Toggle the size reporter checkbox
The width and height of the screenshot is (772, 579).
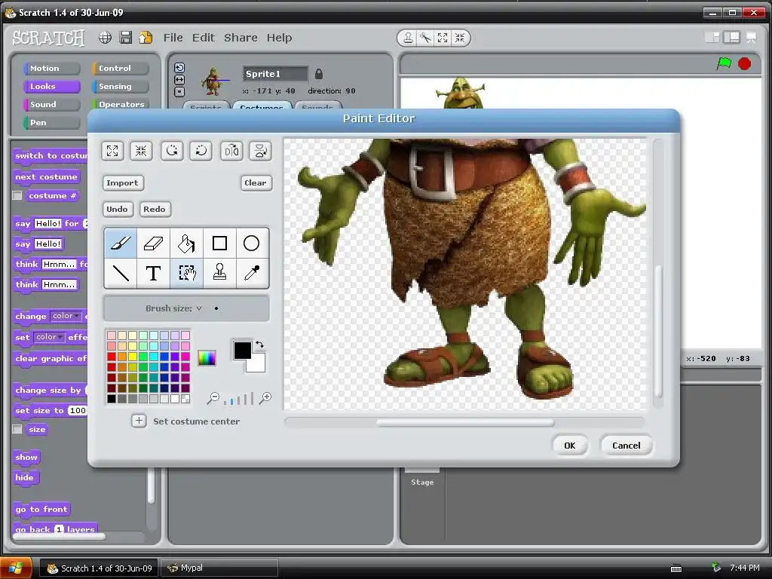(17, 429)
